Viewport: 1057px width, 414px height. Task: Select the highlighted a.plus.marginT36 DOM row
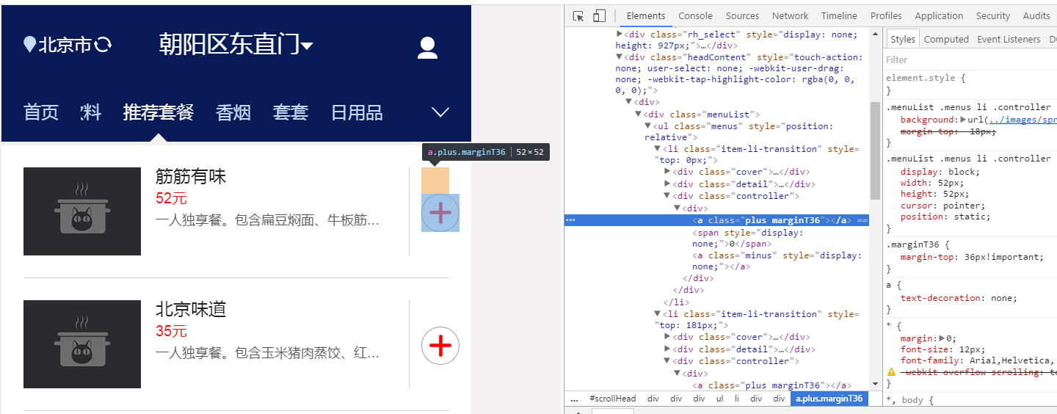pos(716,220)
